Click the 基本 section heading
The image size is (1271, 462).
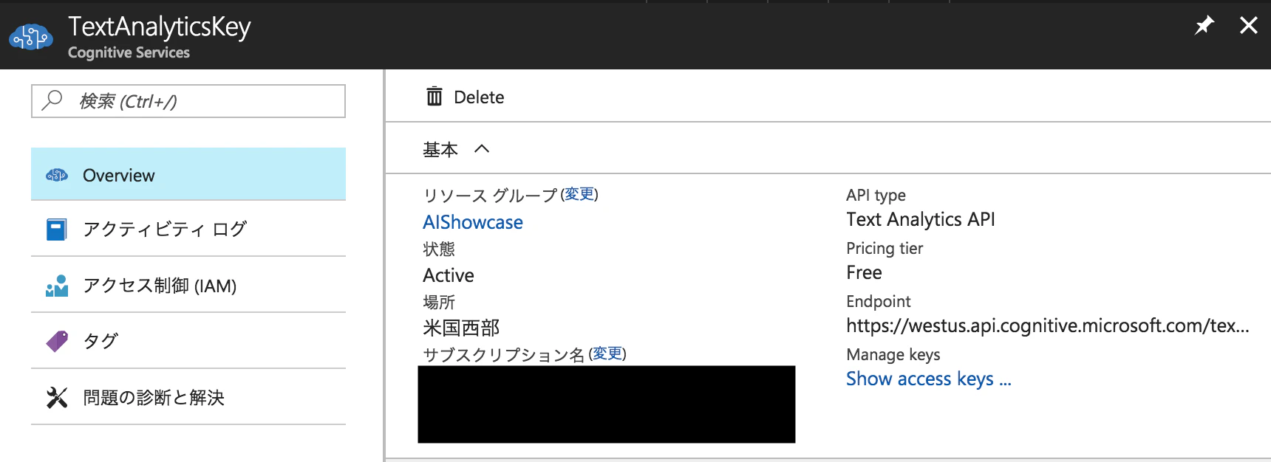pyautogui.click(x=440, y=150)
